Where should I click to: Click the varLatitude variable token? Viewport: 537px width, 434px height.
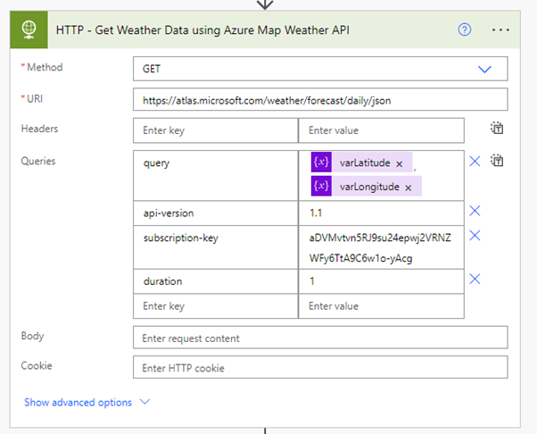coord(361,163)
